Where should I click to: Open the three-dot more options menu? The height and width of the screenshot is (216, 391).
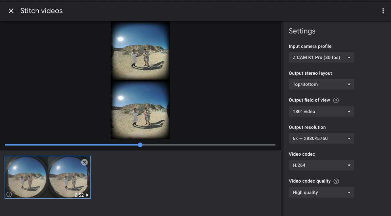coord(383,11)
